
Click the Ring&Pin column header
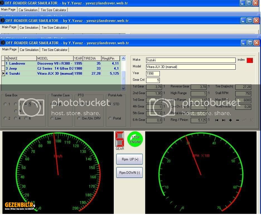click(x=110, y=58)
